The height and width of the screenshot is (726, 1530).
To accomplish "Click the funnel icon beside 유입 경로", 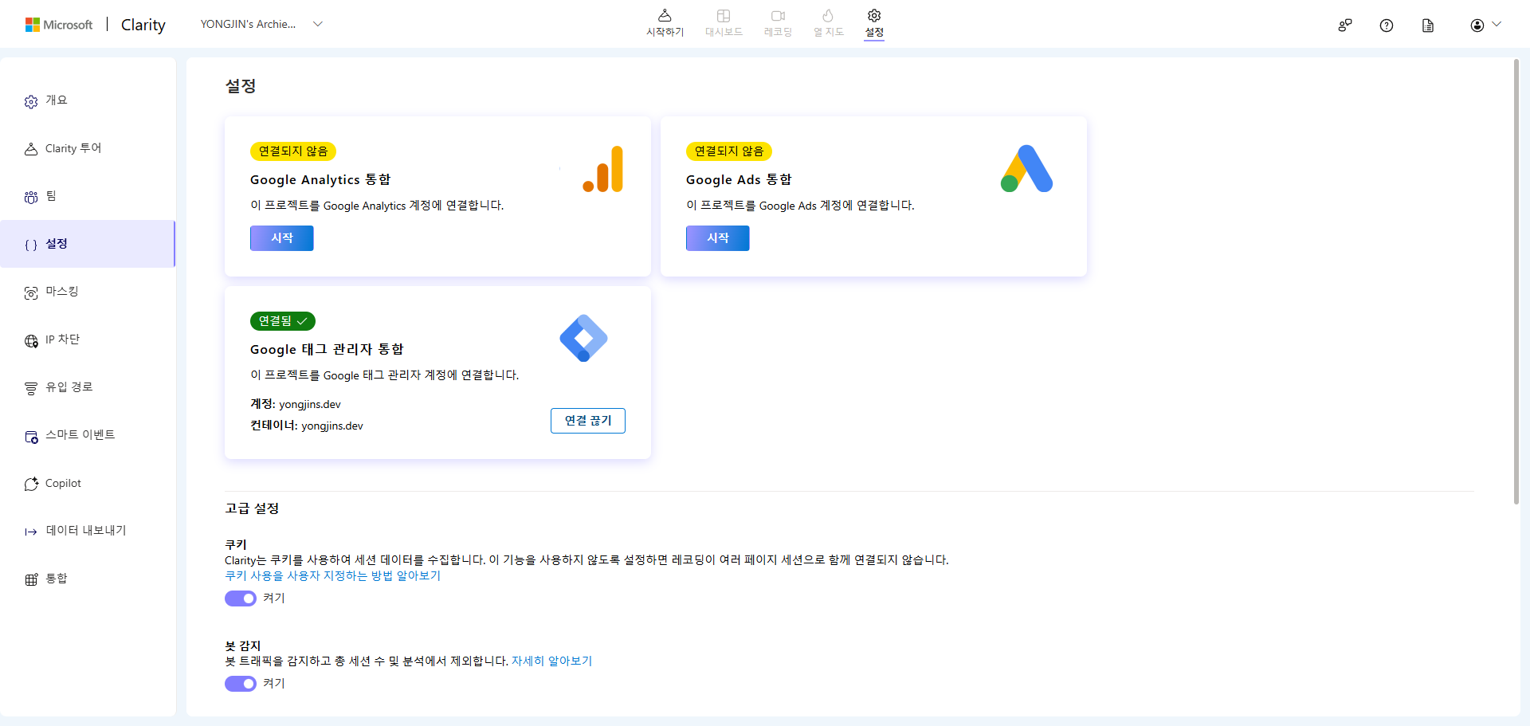I will coord(31,388).
